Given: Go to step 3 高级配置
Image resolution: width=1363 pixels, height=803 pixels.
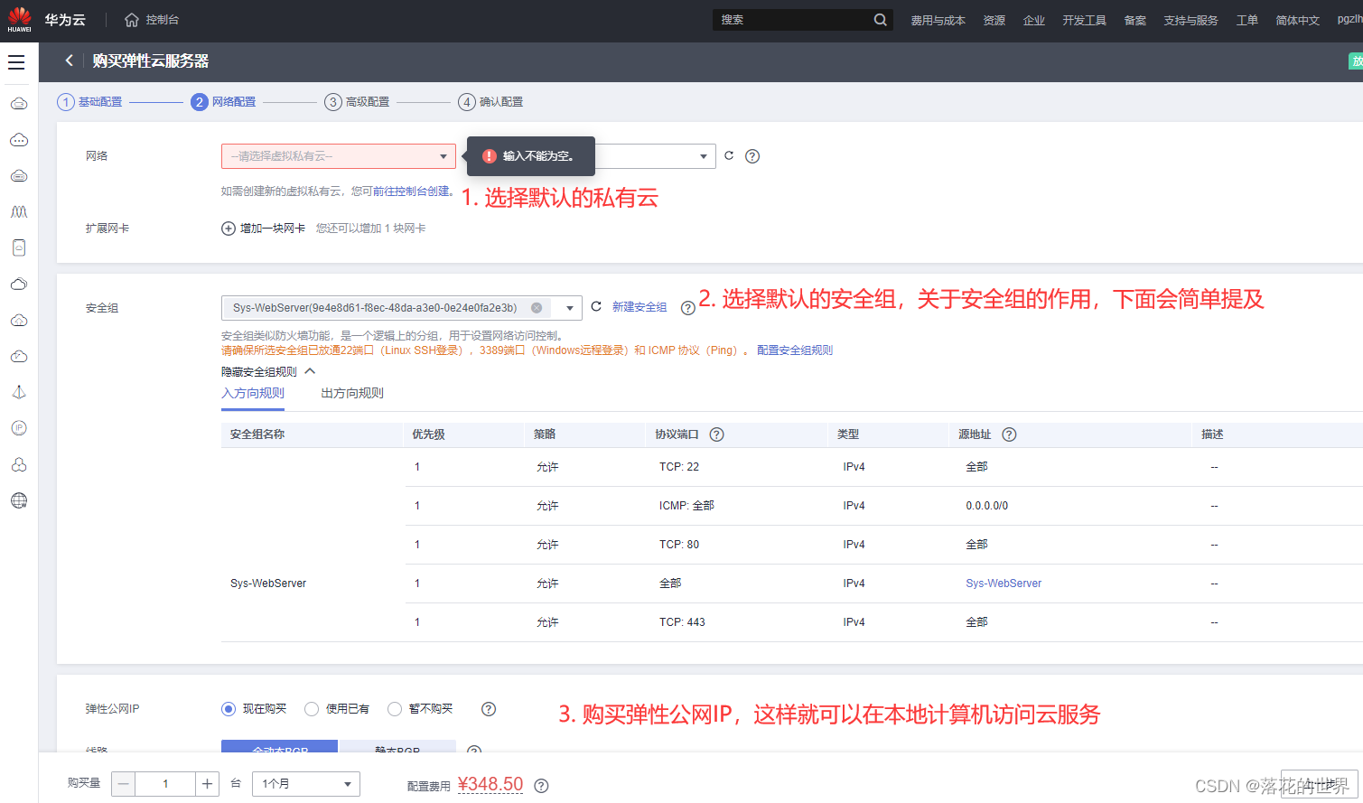Looking at the screenshot, I should (x=357, y=102).
